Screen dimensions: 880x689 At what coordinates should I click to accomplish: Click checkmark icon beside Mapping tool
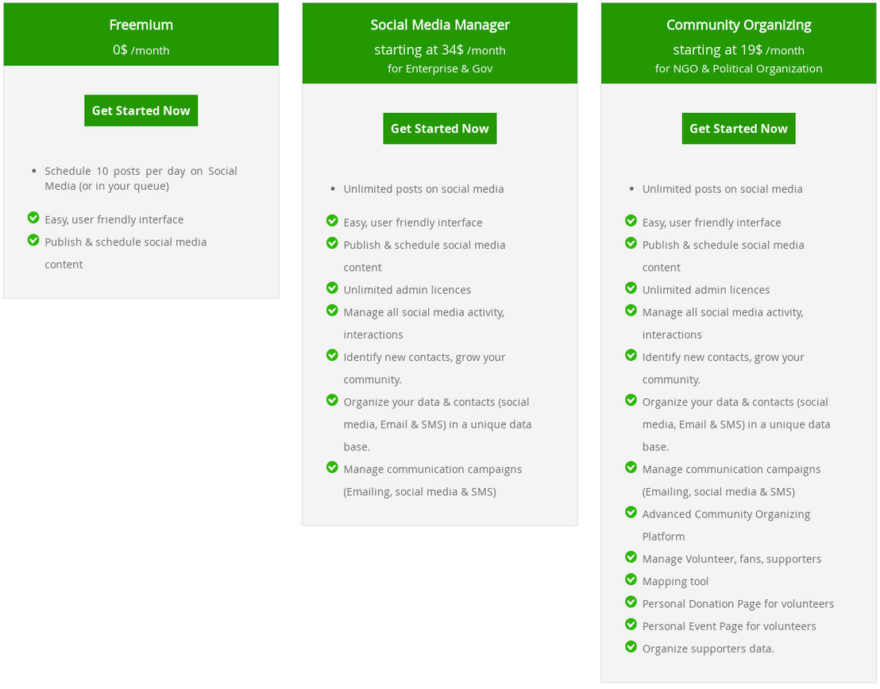tap(631, 579)
